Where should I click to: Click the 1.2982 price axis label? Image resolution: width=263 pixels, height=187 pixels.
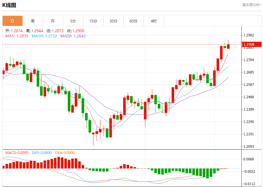(249, 35)
